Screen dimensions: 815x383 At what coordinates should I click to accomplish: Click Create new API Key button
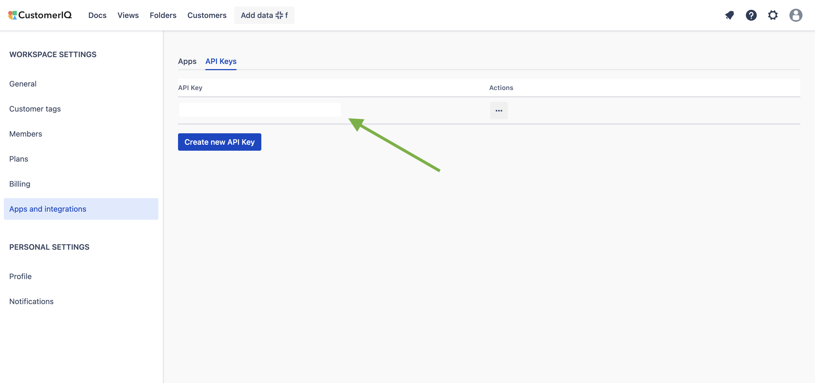[x=219, y=142]
